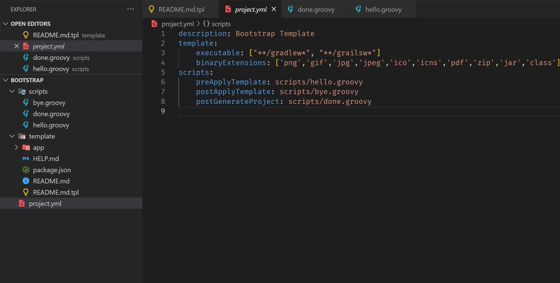Place cursor on empty line 9
This screenshot has width=560, height=283.
369,111
